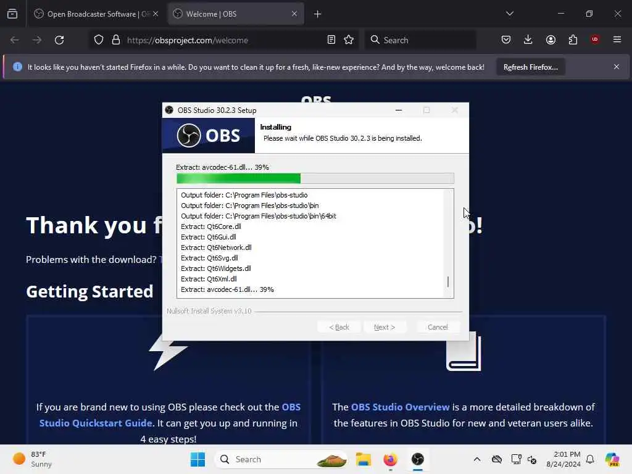Toggle Reader View icon
Screen dimensions: 632x474
[x=331, y=40]
